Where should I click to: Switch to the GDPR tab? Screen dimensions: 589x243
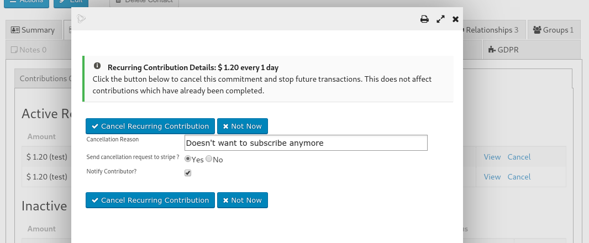(x=503, y=50)
